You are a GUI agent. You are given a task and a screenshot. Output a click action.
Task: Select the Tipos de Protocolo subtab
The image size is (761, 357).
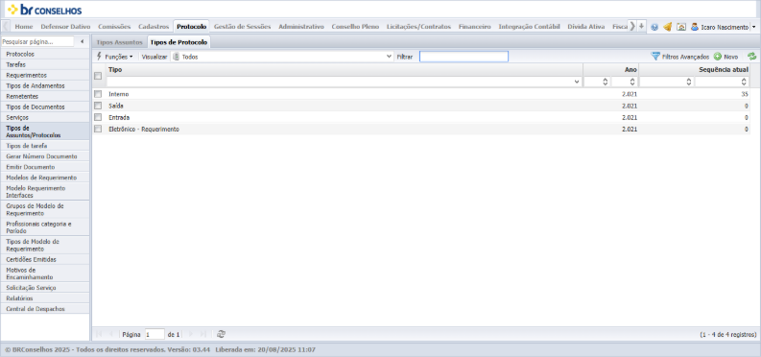click(x=178, y=42)
